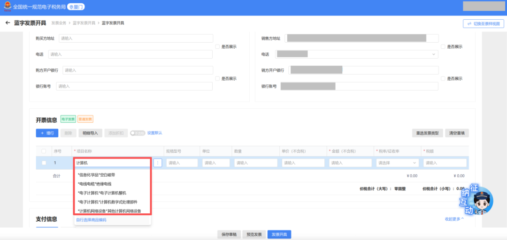Toggle 是否展示 next to 购买方地址
507x240 pixels.
coord(218,46)
